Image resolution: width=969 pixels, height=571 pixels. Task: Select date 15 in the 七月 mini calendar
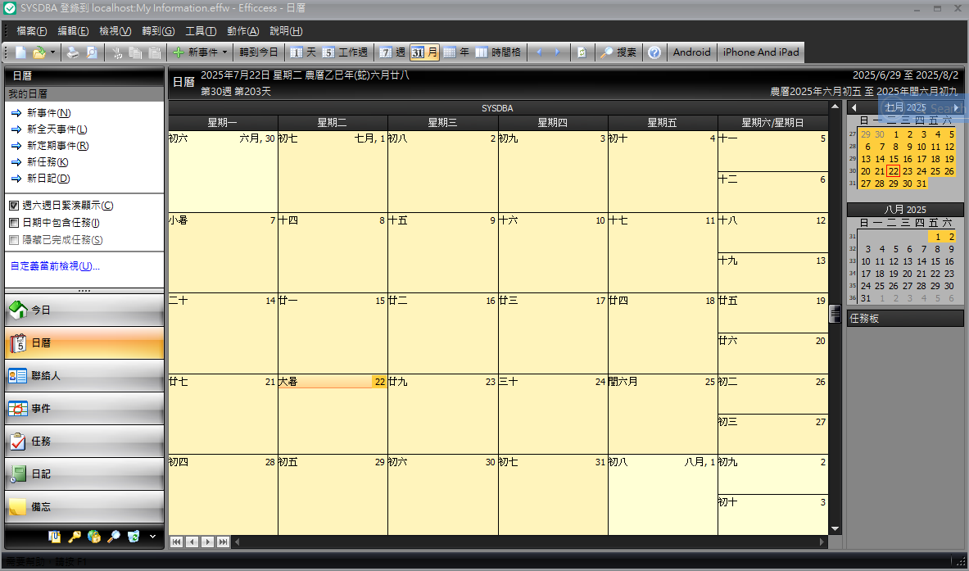click(894, 159)
